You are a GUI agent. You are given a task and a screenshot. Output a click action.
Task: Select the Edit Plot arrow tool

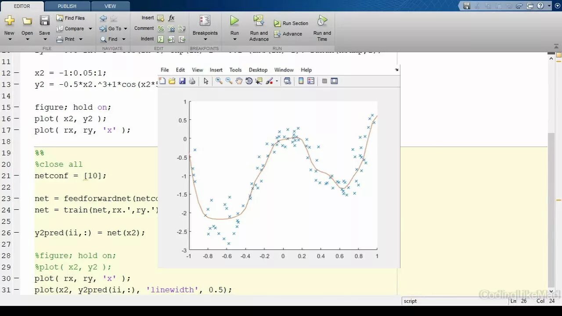[206, 81]
